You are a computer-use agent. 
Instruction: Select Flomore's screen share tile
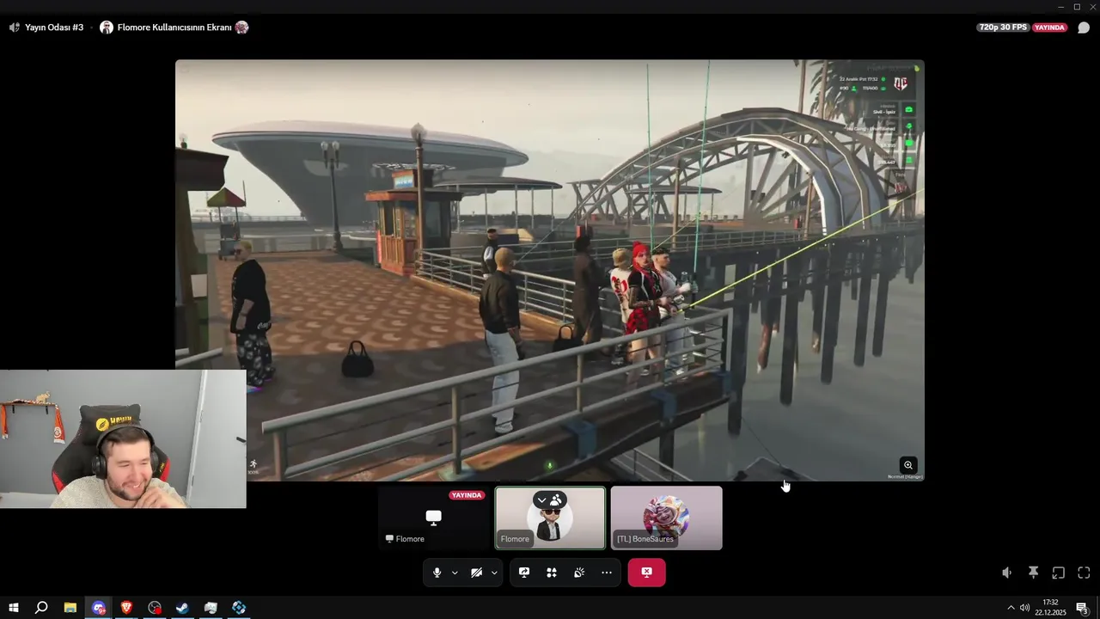(434, 518)
